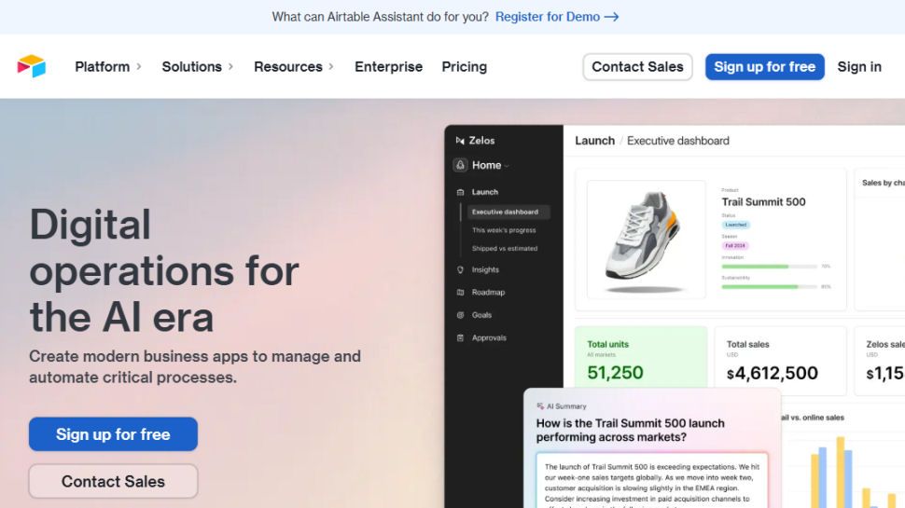This screenshot has height=508, width=905.
Task: Click the Sign in link
Action: click(x=858, y=66)
